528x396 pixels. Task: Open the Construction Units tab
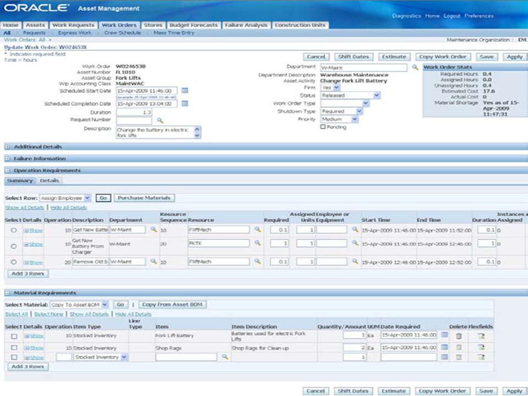300,25
